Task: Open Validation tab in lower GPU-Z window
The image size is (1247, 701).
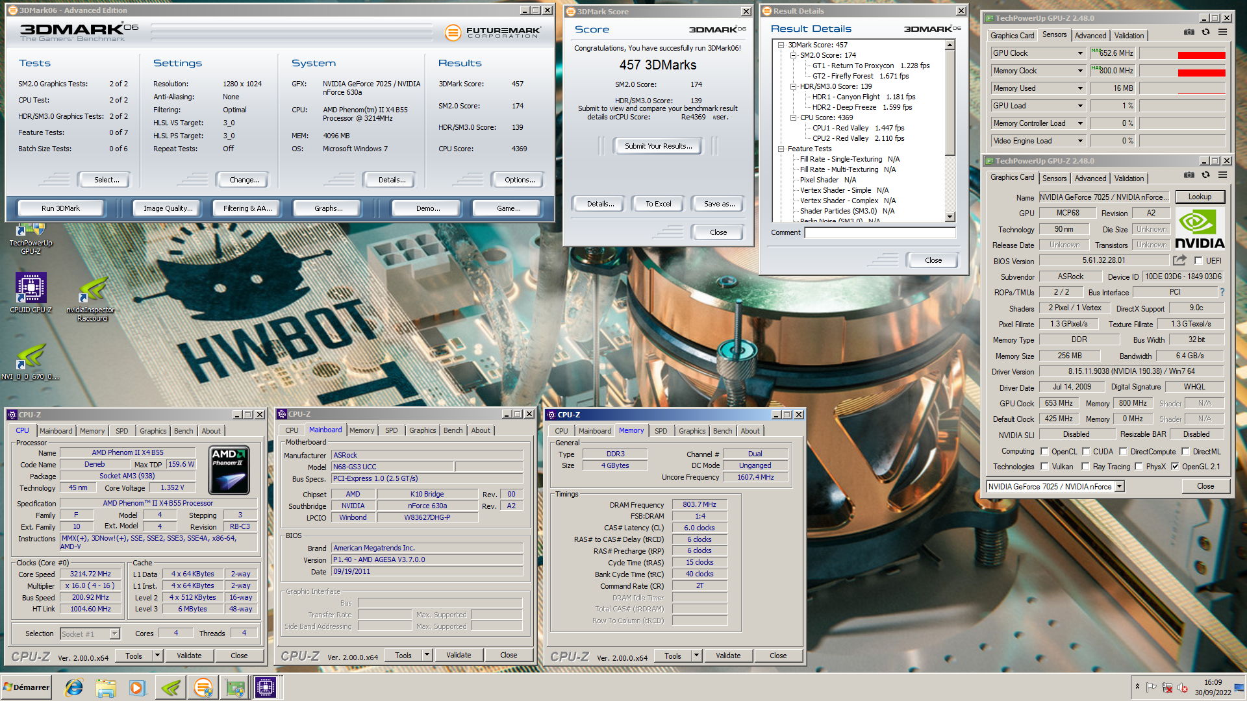Action: (1129, 178)
